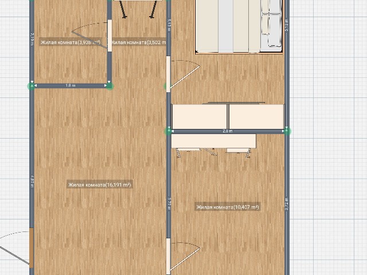
Task: Grab the right green handle of 1.8 m wall
Action: pyautogui.click(x=110, y=85)
